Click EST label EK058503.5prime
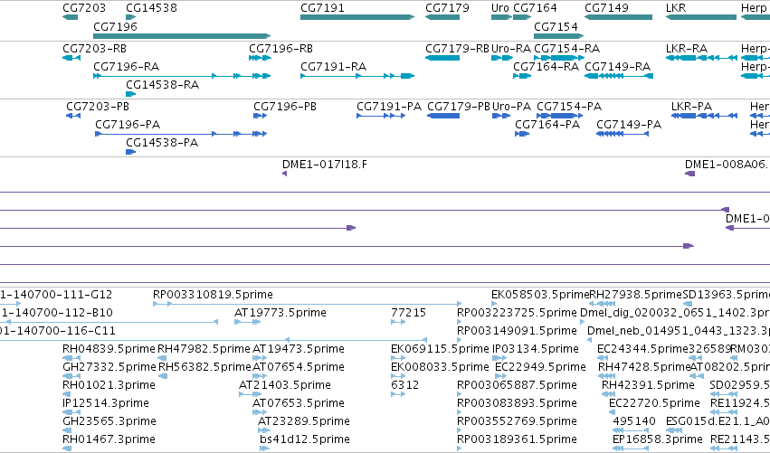 coord(539,295)
